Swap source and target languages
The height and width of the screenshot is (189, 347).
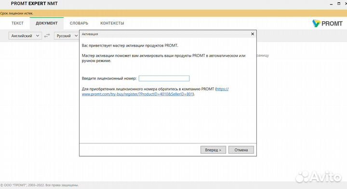click(47, 36)
